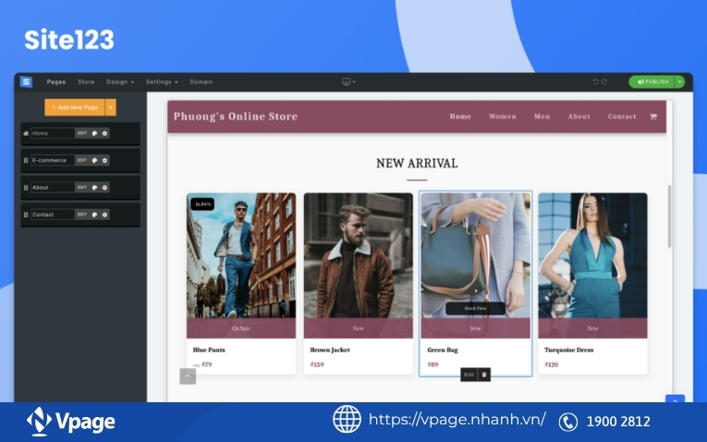
Task: Open design palette for About page
Action: click(94, 187)
